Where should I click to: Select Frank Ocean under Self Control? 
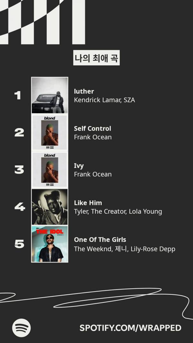click(x=93, y=137)
